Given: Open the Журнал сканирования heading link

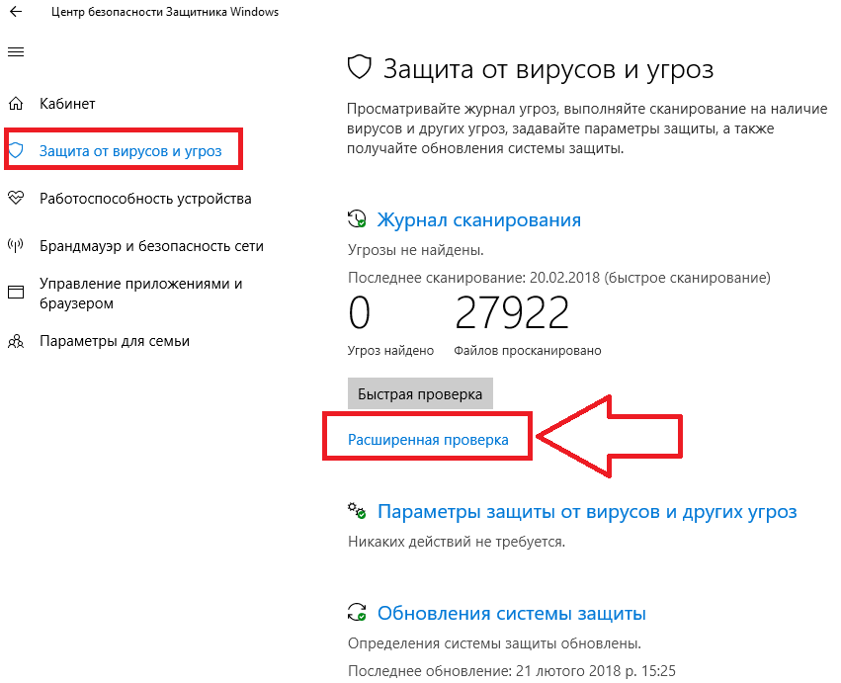Looking at the screenshot, I should tap(479, 219).
